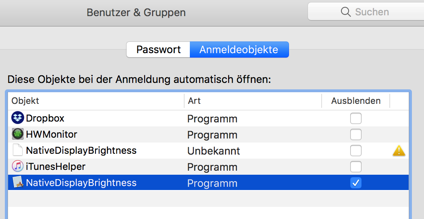
Task: Click the magnifying glass search icon
Action: (345, 12)
